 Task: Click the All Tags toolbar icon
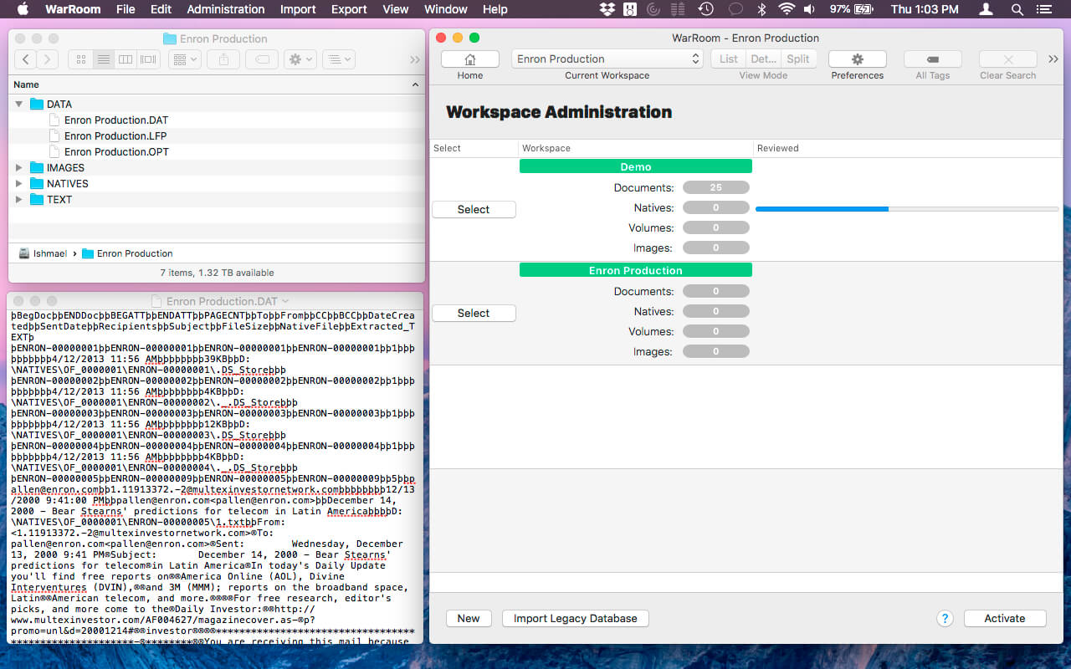point(932,59)
